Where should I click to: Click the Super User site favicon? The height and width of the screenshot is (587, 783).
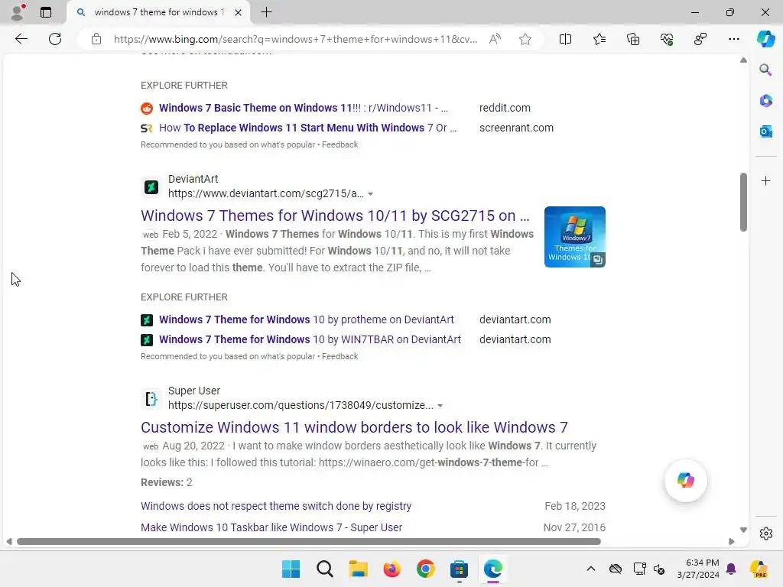tap(151, 398)
